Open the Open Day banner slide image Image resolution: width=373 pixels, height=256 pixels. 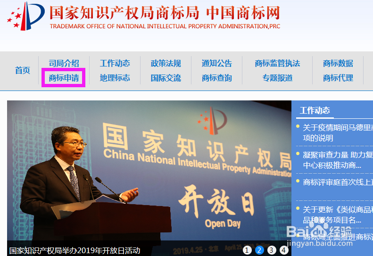point(149,178)
